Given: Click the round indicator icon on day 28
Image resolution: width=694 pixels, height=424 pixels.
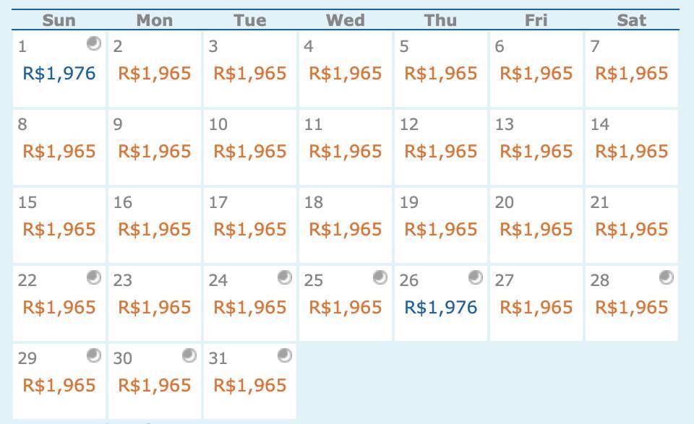Looking at the screenshot, I should click(x=666, y=277).
